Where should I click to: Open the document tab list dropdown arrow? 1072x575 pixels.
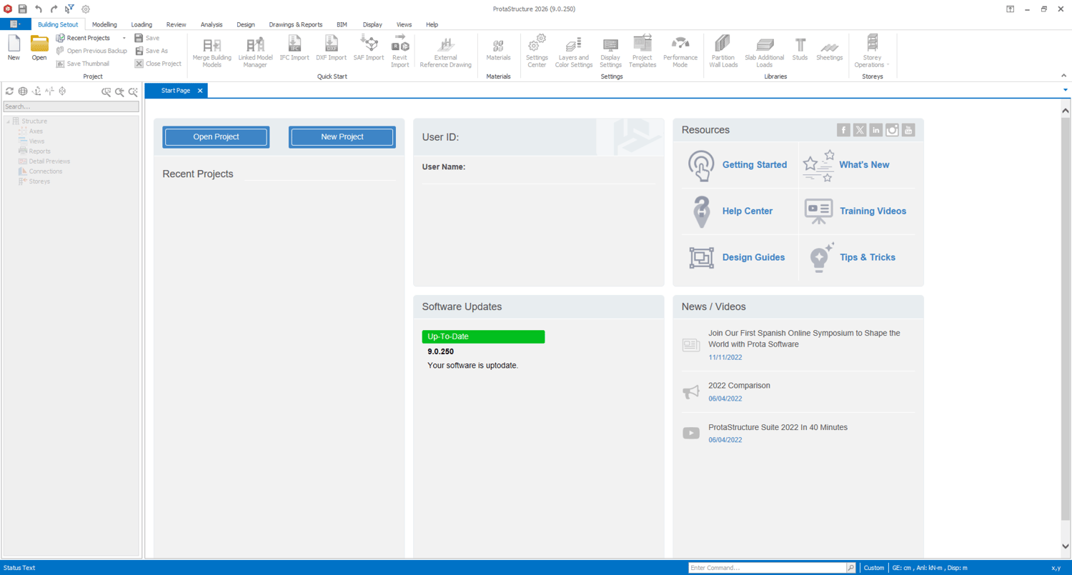pyautogui.click(x=1065, y=91)
